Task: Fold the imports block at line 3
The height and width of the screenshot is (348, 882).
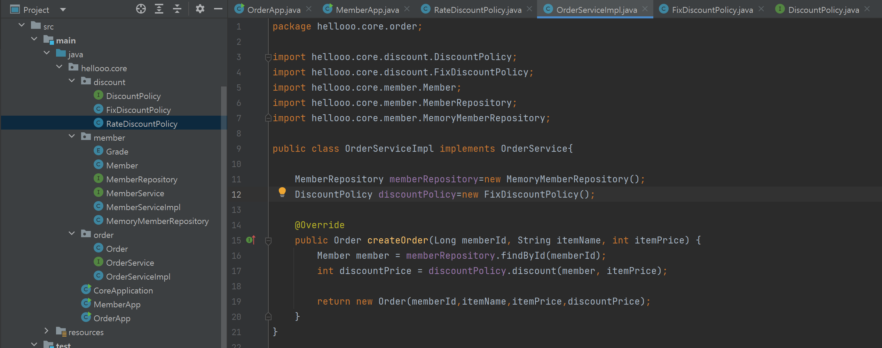Action: tap(268, 57)
